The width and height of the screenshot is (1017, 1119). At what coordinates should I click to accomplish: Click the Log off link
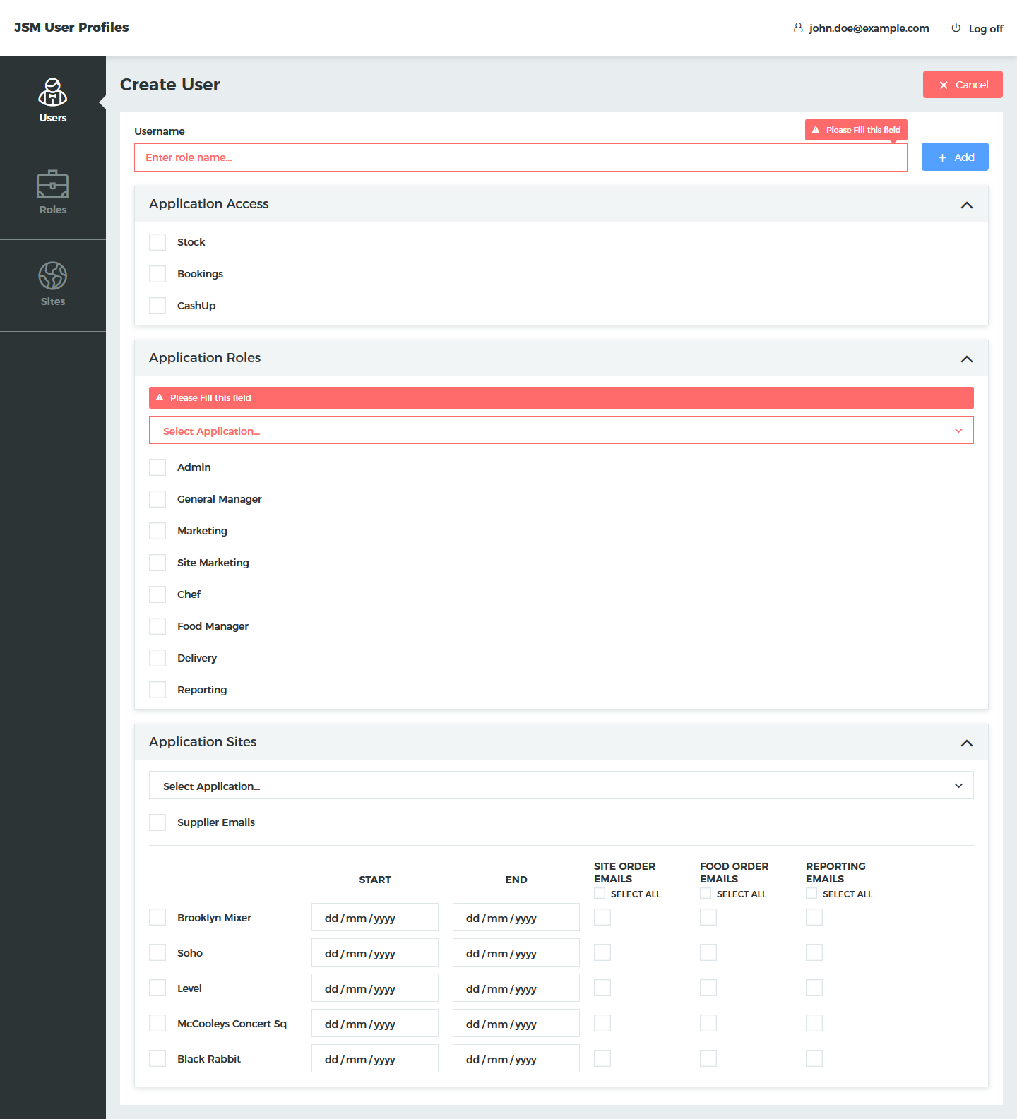click(985, 29)
